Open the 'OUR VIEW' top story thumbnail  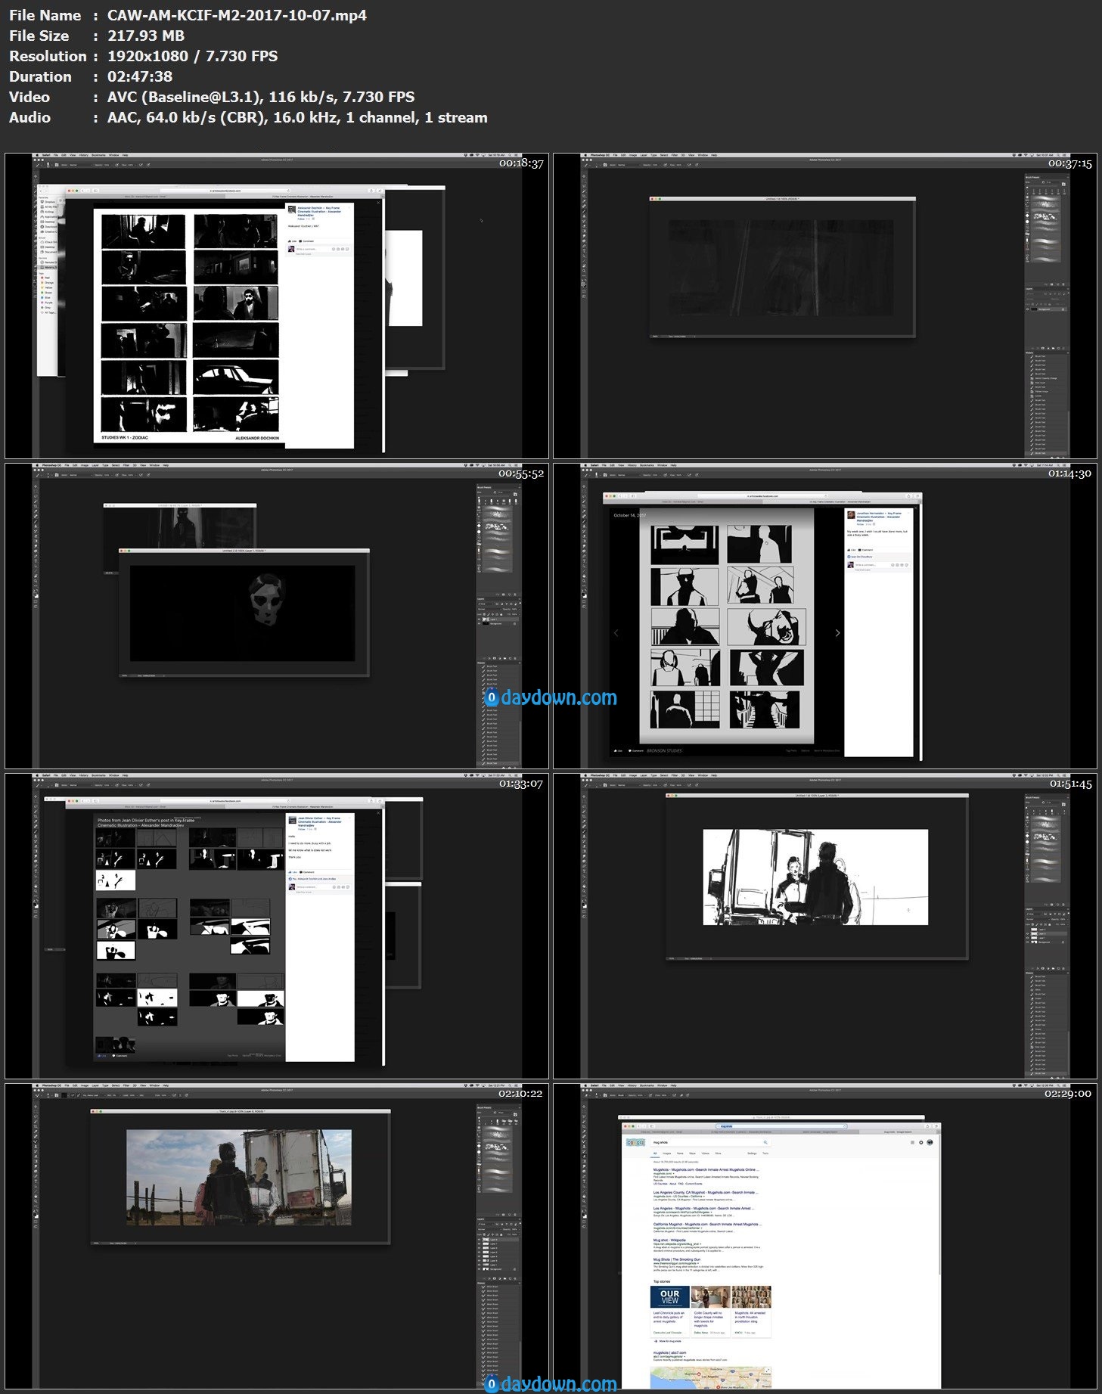click(669, 1296)
